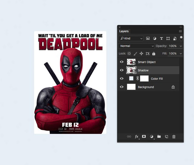194x165 pixels.
Task: Click the Background layer lock icon
Action: click(173, 87)
